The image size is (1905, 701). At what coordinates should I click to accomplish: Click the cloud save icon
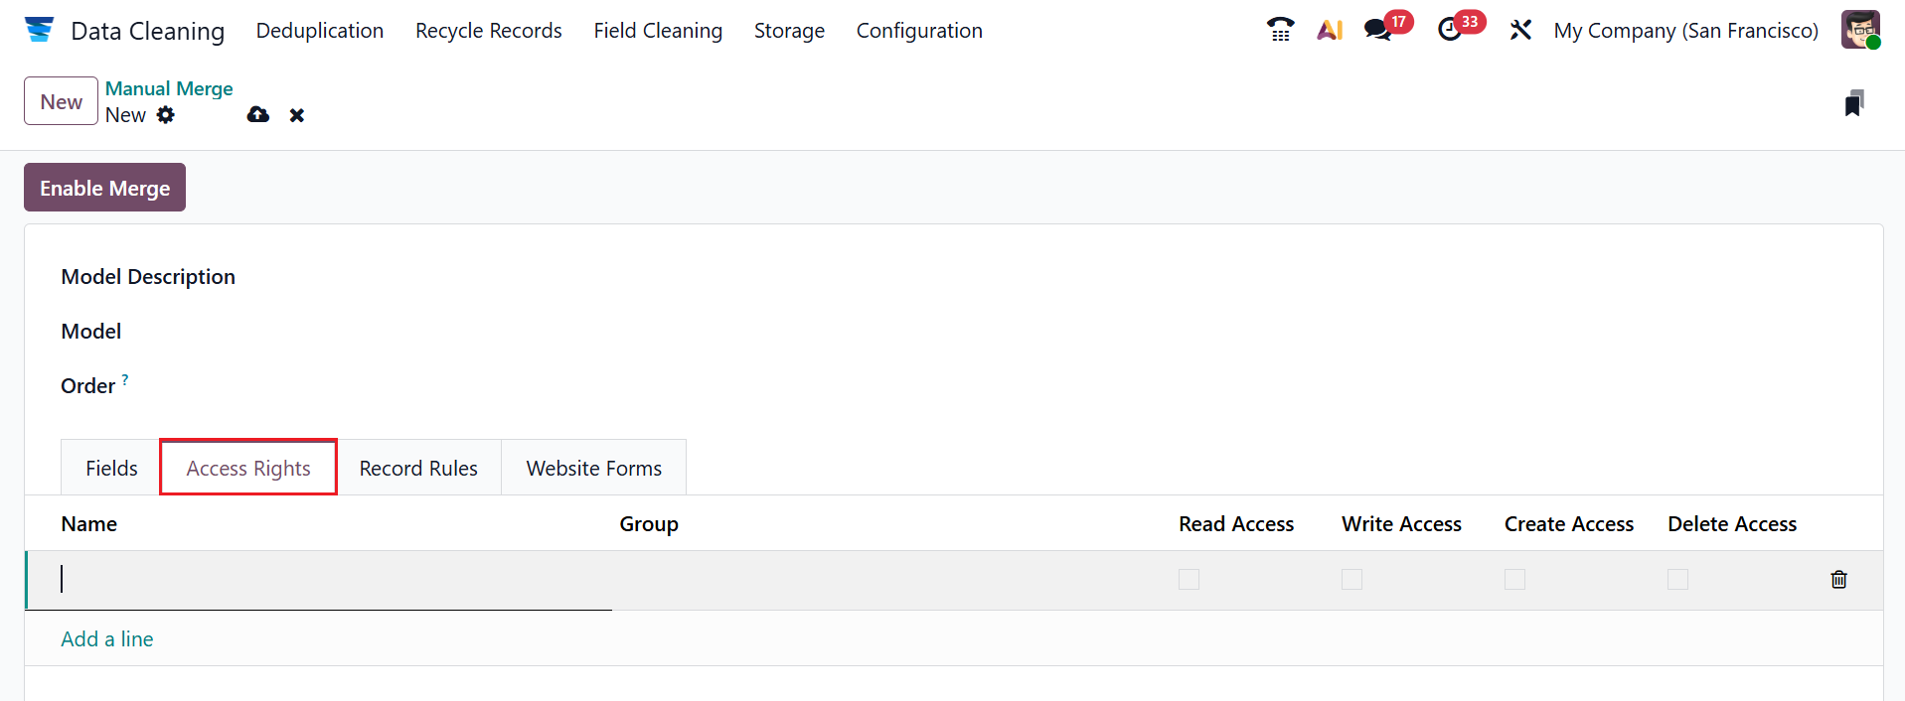258,115
